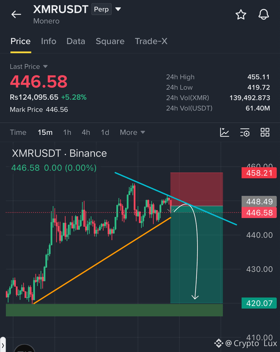Select the 1d timeframe
The height and width of the screenshot is (352, 280).
pyautogui.click(x=105, y=133)
